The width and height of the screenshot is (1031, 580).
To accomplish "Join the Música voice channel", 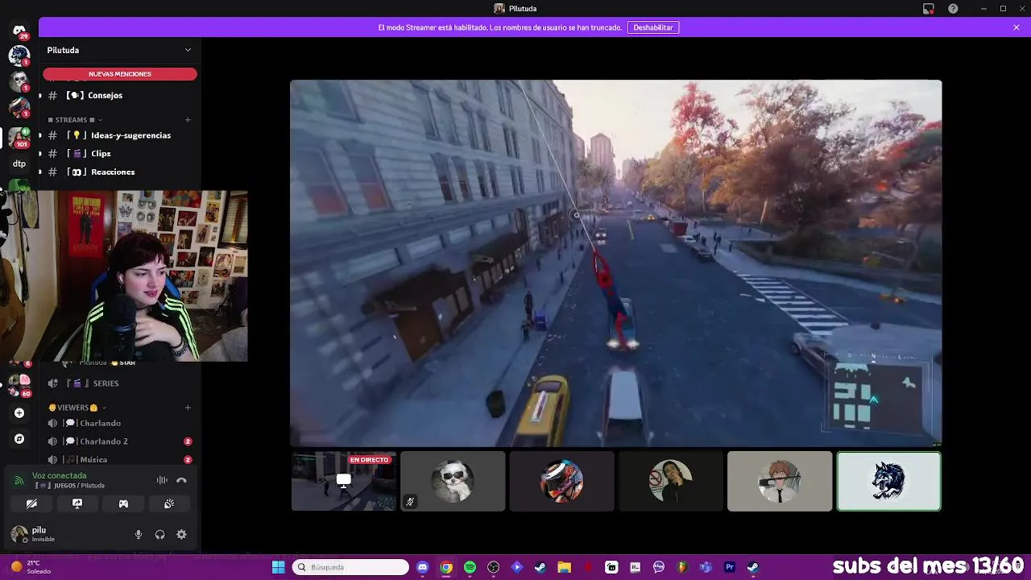I will pyautogui.click(x=119, y=459).
